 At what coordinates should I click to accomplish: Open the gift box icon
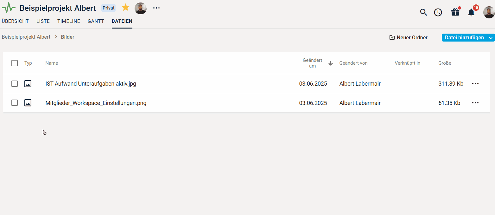455,12
